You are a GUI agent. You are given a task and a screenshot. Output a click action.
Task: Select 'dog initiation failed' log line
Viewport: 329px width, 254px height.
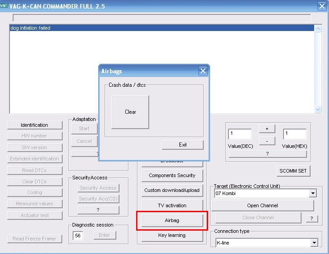(x=162, y=28)
